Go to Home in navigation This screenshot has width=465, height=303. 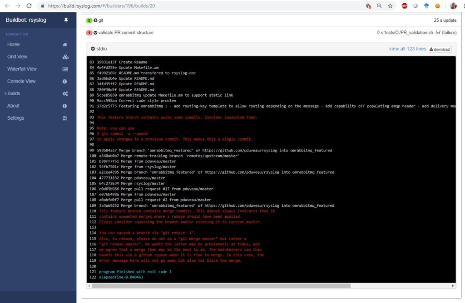(13, 44)
